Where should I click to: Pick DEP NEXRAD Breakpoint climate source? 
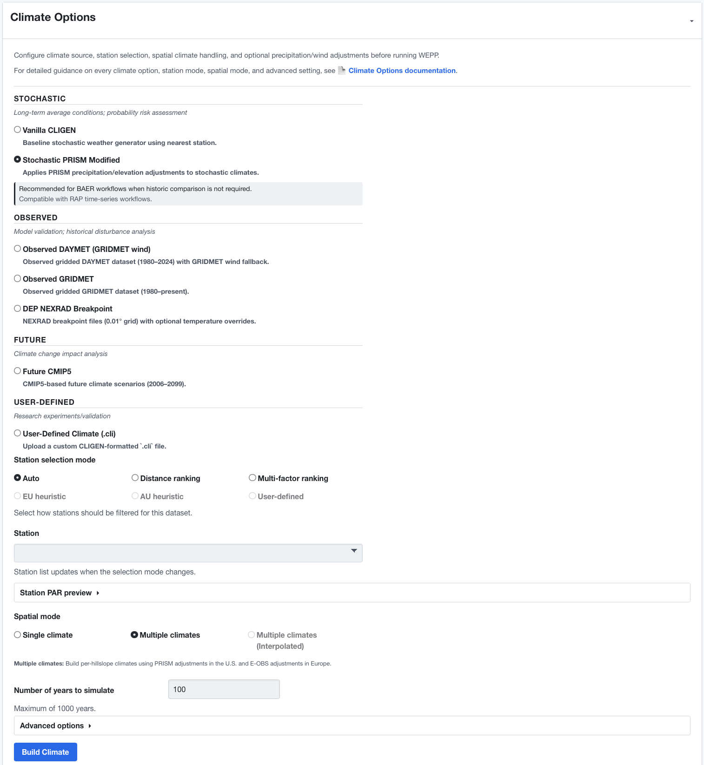18,308
